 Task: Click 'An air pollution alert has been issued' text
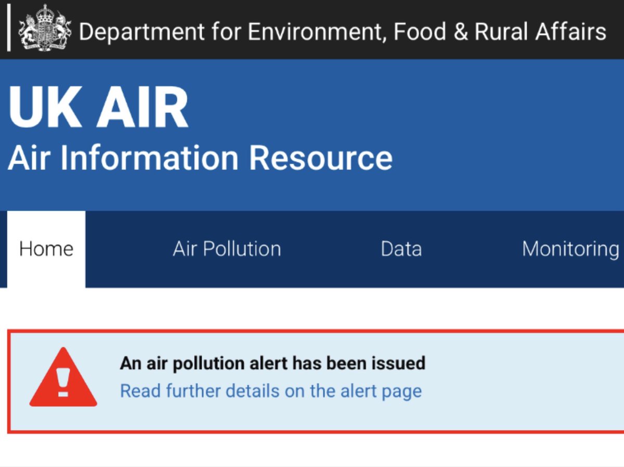pyautogui.click(x=272, y=363)
